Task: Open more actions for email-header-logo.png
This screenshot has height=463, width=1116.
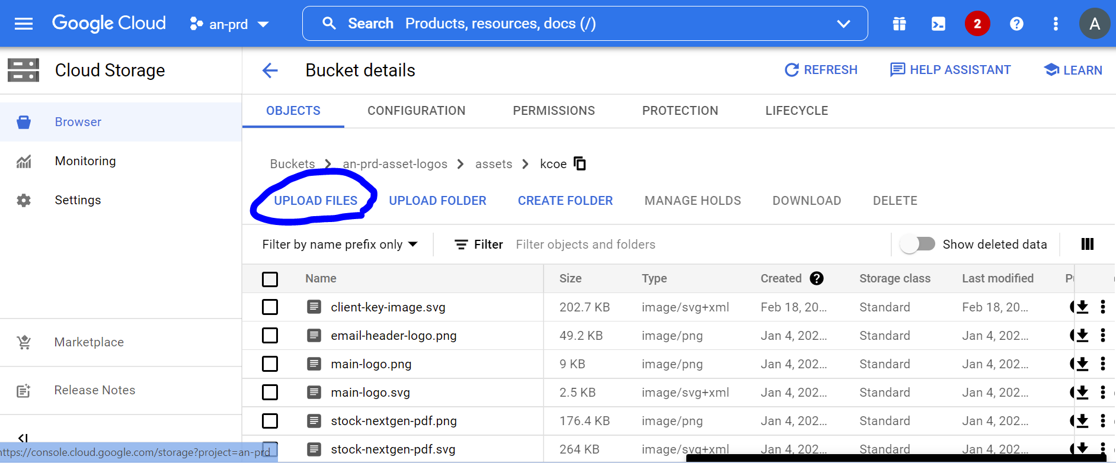Action: pos(1103,335)
